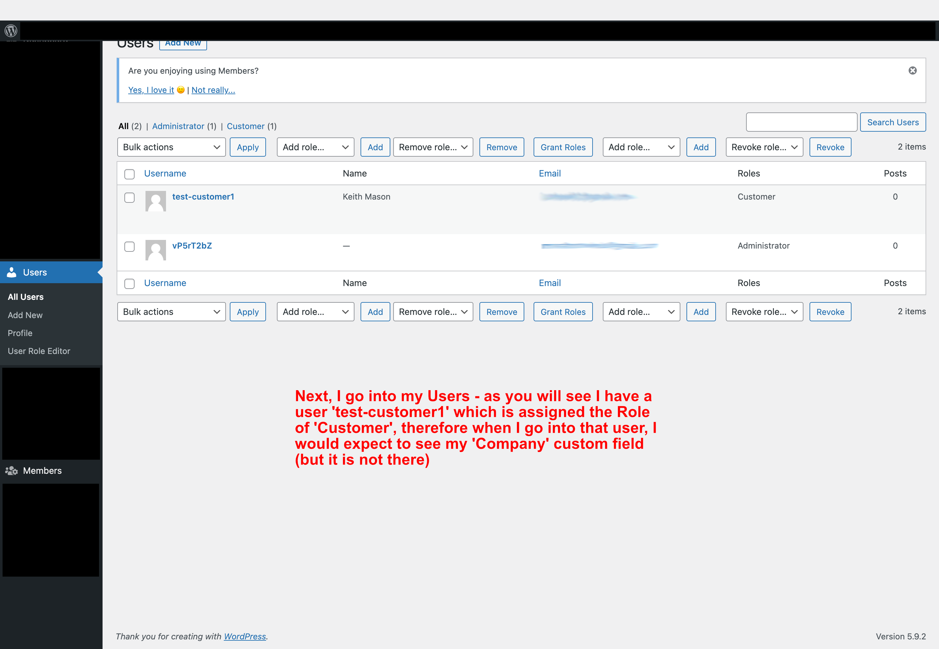Image resolution: width=939 pixels, height=649 pixels.
Task: Click bottom Grant Roles button
Action: [563, 312]
